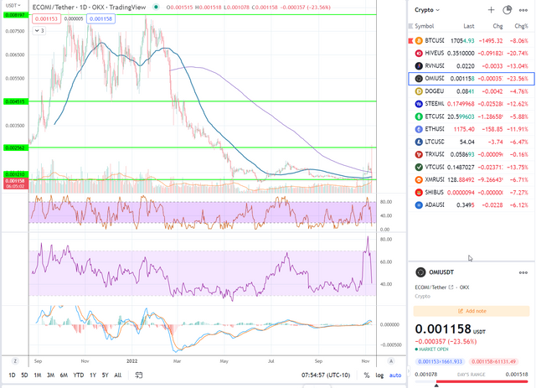Click the clock 07:54:57 (UTC-10) timezone

pyautogui.click(x=326, y=375)
